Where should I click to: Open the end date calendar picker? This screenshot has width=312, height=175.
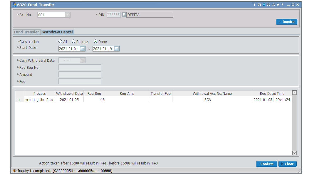[116, 49]
